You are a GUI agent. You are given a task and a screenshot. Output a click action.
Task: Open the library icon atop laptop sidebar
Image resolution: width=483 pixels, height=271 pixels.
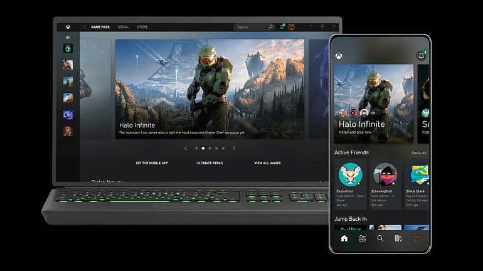pos(68,37)
